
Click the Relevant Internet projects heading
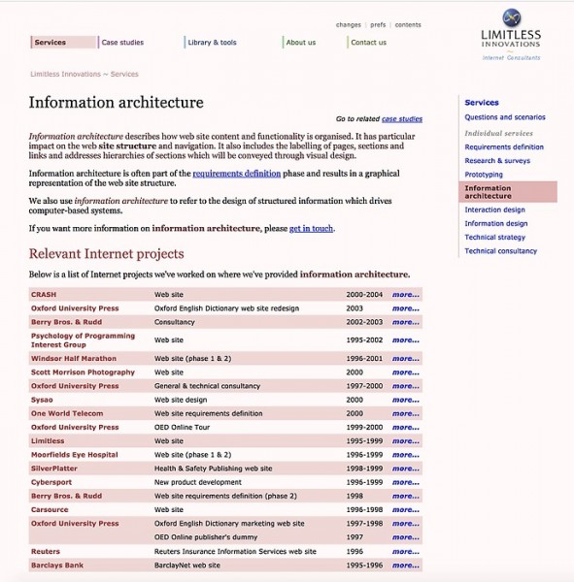click(x=106, y=253)
